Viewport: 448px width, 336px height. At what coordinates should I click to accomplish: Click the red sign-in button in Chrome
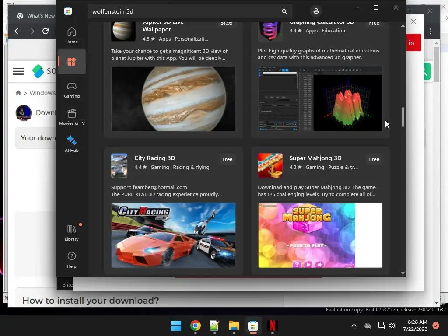pos(413,42)
